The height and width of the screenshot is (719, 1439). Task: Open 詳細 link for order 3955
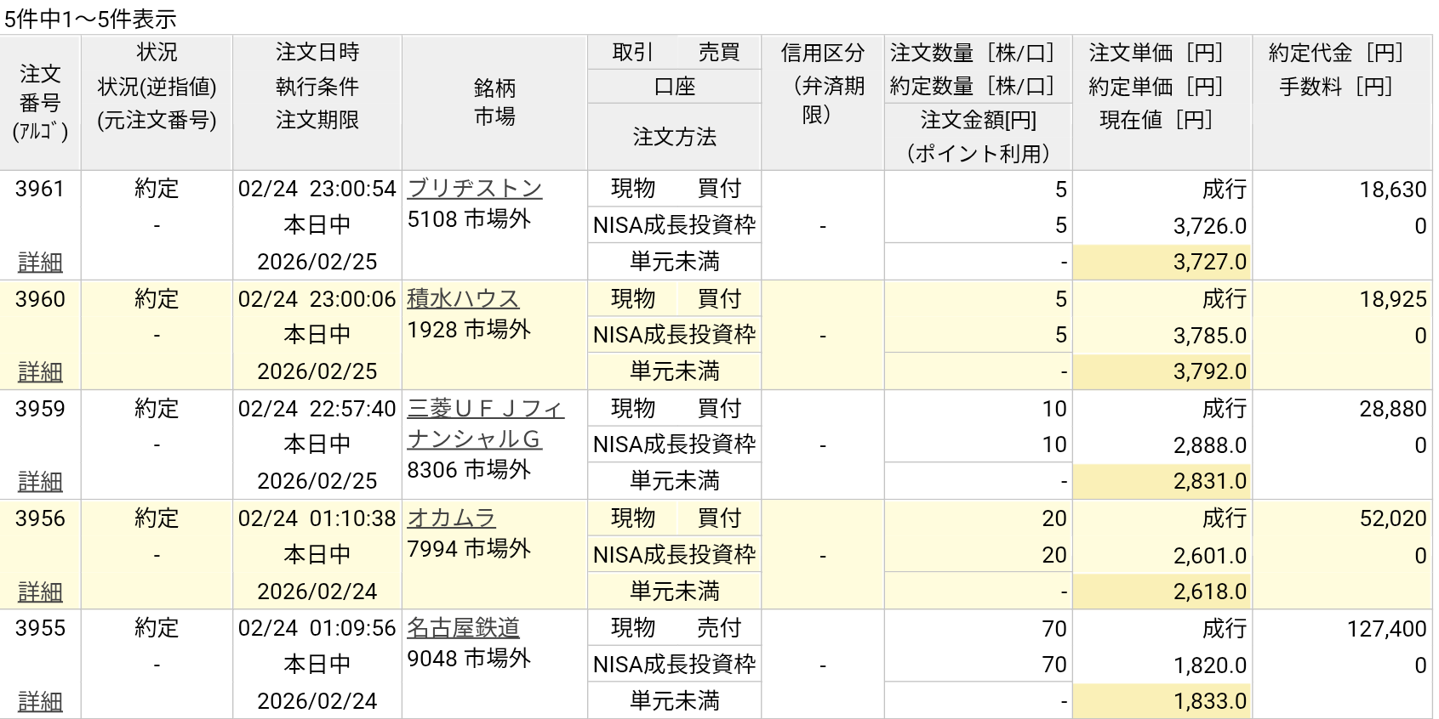pyautogui.click(x=40, y=700)
